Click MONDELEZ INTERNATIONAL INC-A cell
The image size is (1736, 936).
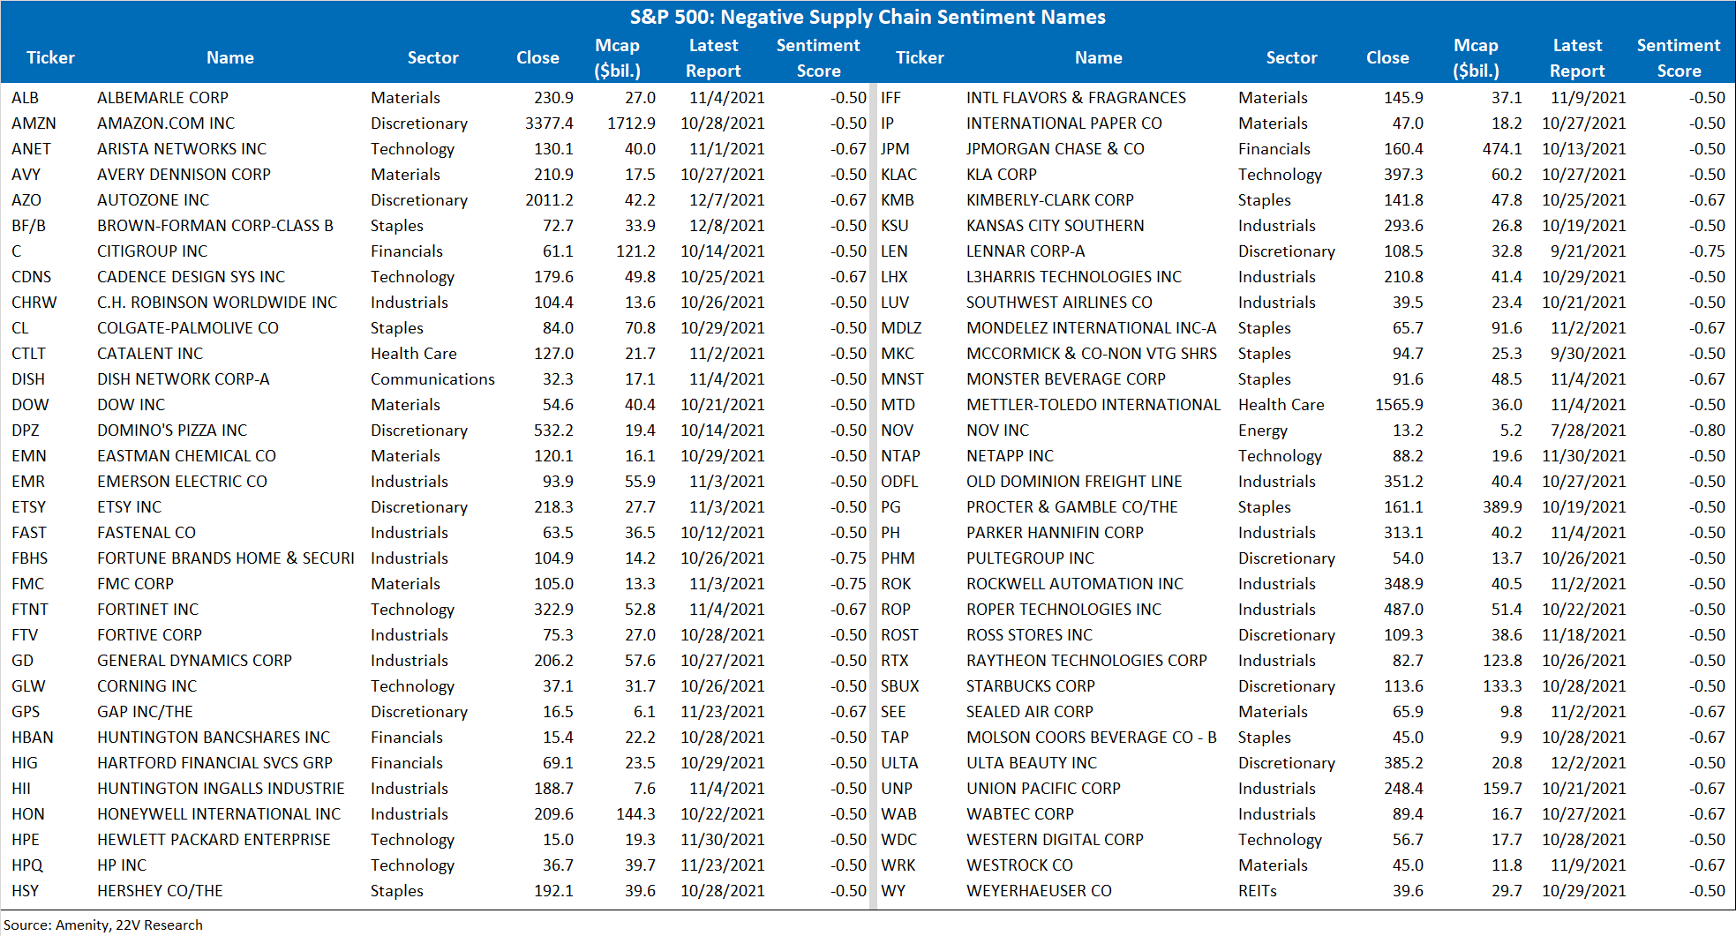pyautogui.click(x=1091, y=328)
